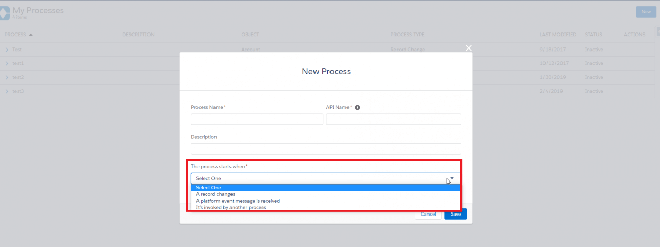The width and height of the screenshot is (660, 247).
Task: Click the New button at top right
Action: (646, 12)
